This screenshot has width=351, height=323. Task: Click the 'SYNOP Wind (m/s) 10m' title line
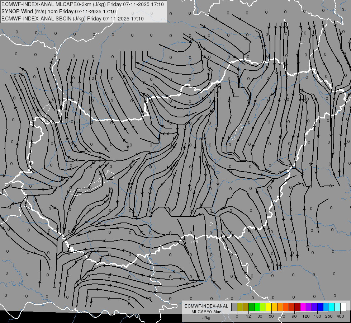click(59, 11)
